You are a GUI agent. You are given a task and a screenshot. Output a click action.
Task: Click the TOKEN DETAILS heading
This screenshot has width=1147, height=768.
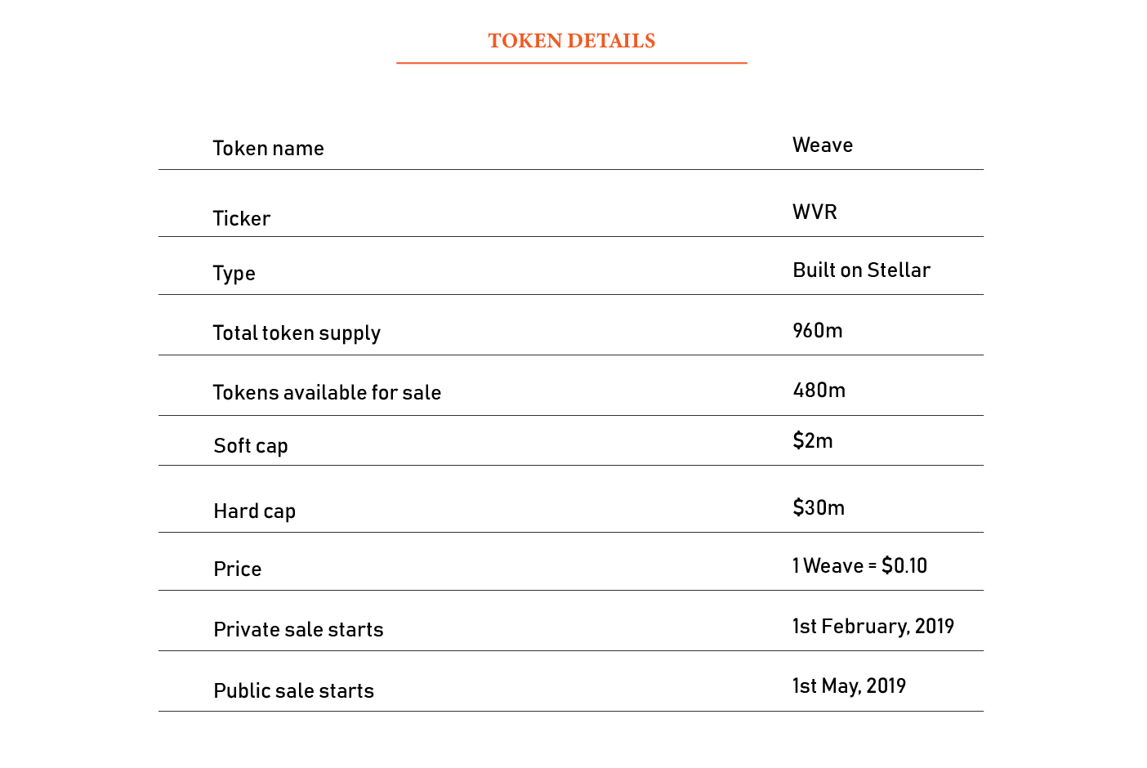click(572, 41)
